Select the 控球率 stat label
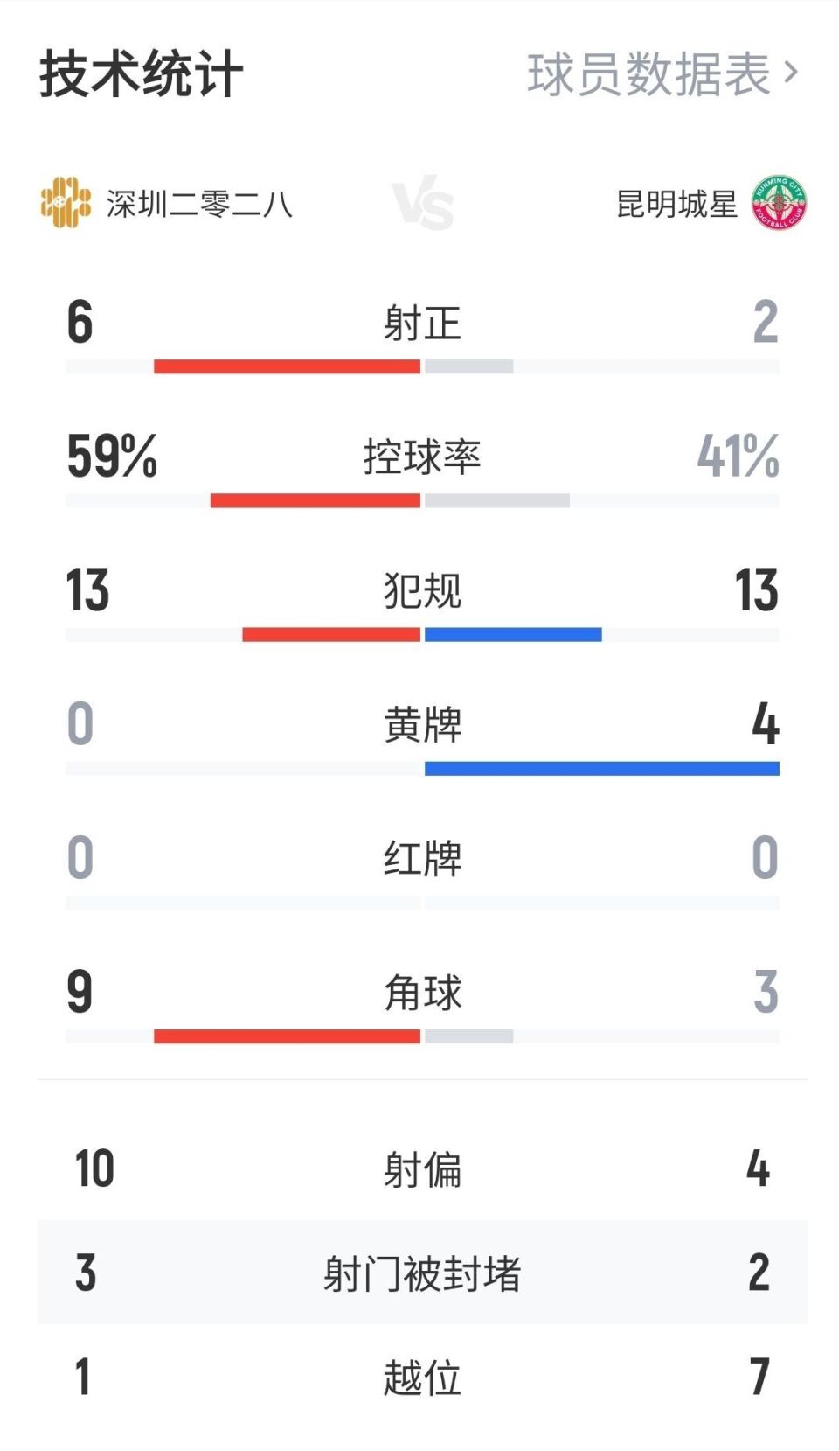The image size is (839, 1451). pos(422,457)
